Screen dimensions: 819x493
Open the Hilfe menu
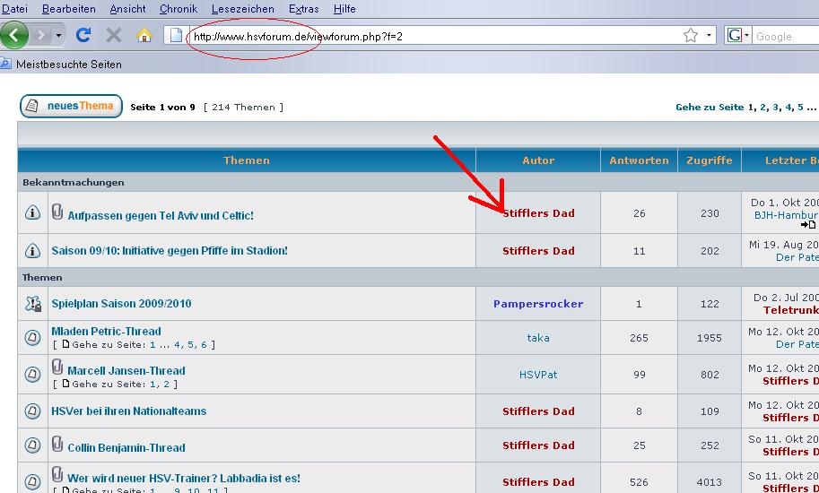click(x=344, y=9)
